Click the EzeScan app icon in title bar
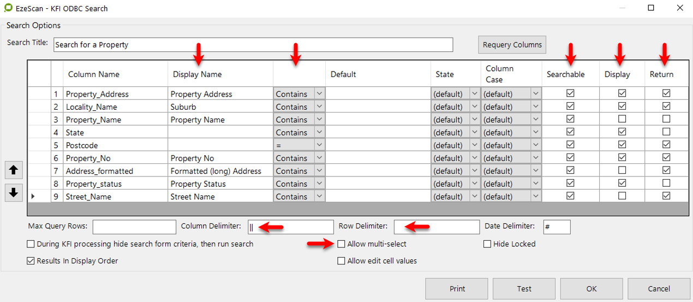The image size is (693, 302). [9, 8]
